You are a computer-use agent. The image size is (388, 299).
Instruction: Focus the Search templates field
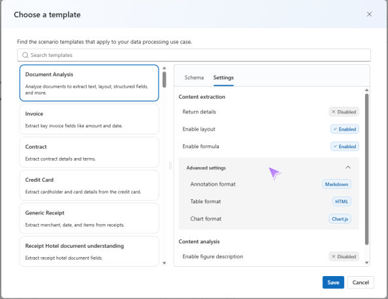pos(194,55)
